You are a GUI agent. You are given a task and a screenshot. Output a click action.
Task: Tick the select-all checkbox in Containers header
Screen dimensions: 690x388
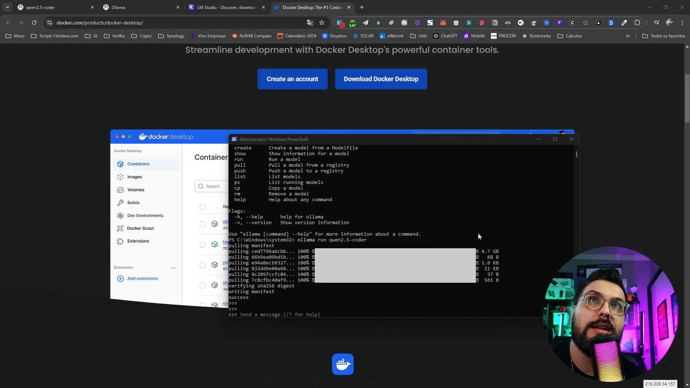click(203, 207)
